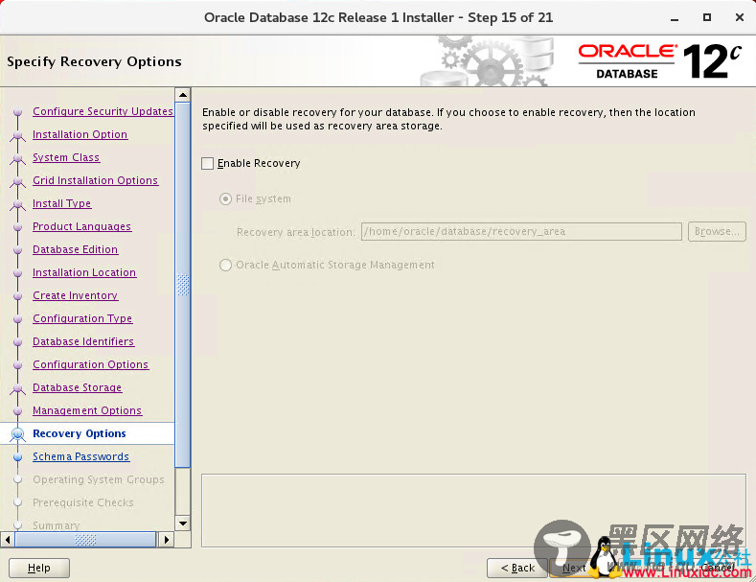Open the Install Type step

61,203
